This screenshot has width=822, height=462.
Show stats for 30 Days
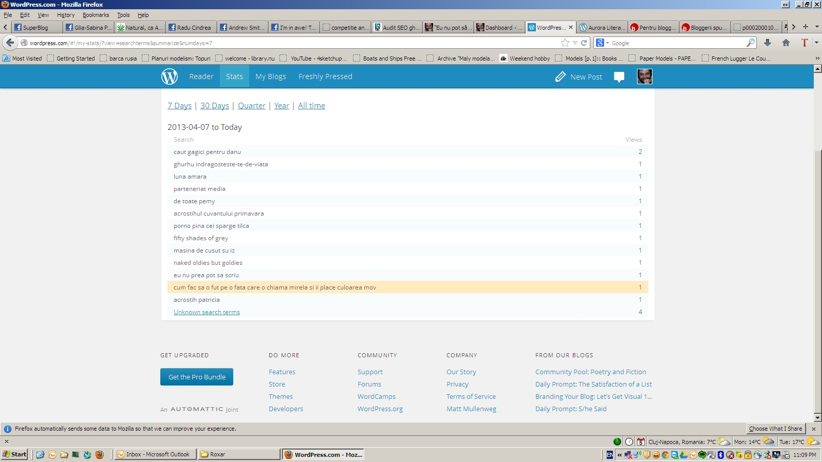[x=214, y=106]
